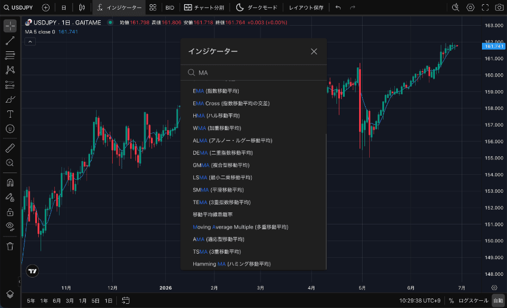
Task: Open the object tree layers icon
Action: pyautogui.click(x=10, y=294)
